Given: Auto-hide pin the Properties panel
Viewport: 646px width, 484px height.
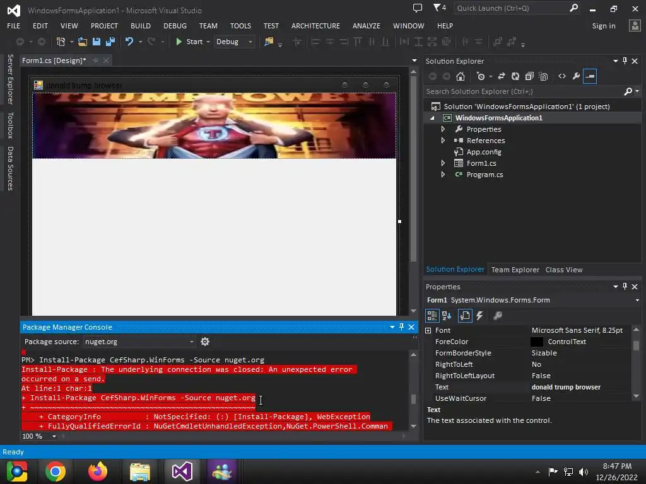Looking at the screenshot, I should tap(625, 287).
